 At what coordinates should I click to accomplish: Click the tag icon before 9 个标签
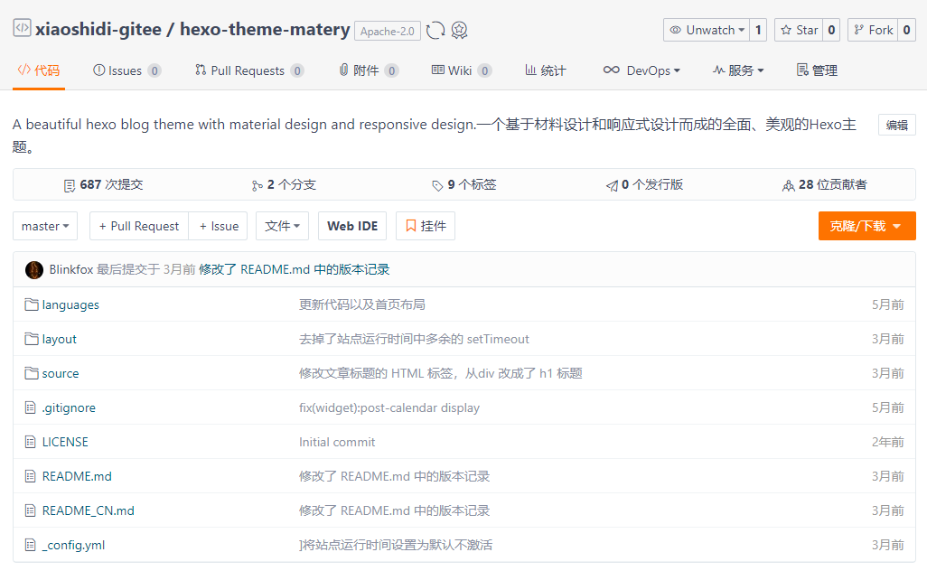pyautogui.click(x=437, y=185)
